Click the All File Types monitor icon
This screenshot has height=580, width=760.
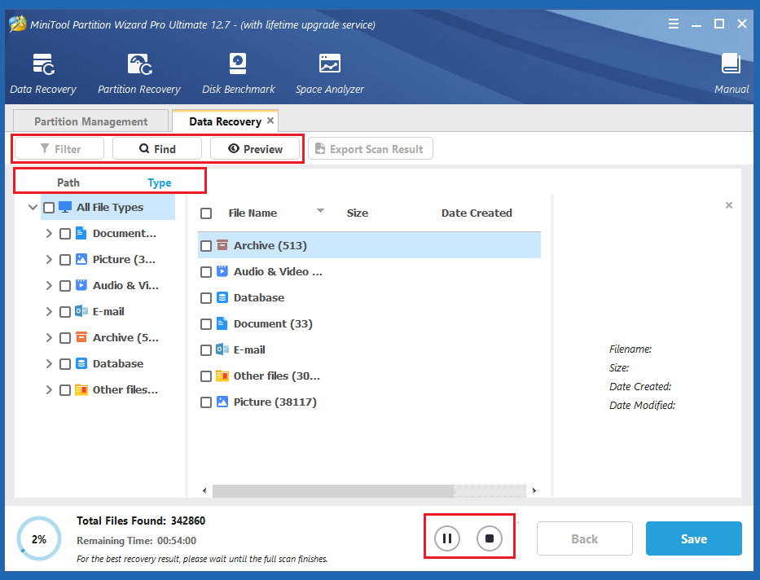pyautogui.click(x=65, y=208)
